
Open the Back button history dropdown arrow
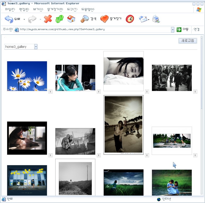click(x=24, y=19)
